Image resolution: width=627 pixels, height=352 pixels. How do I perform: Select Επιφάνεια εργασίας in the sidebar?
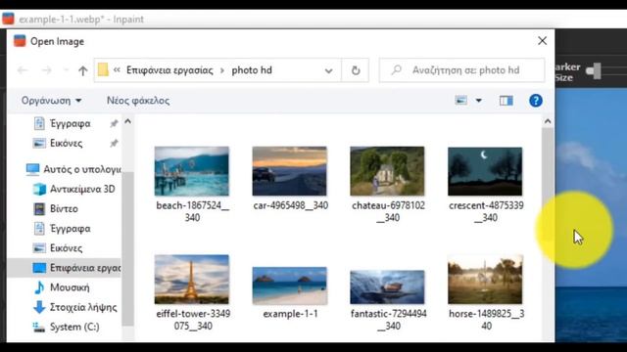coord(64,267)
